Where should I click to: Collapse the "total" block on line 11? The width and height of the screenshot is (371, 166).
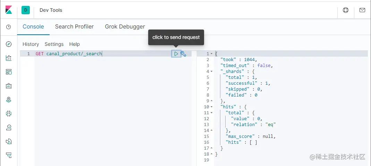tap(212, 113)
